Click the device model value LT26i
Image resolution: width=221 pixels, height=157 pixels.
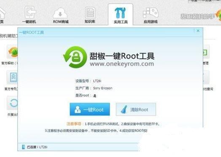tap(97, 81)
